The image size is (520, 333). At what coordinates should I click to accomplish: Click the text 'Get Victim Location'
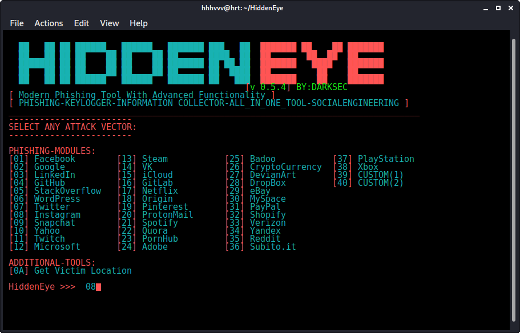[x=83, y=271]
